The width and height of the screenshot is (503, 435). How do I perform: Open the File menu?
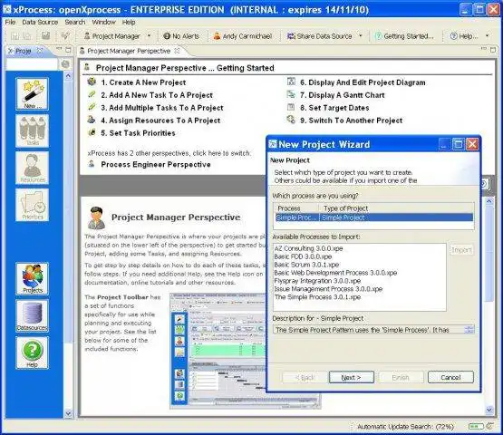(10, 22)
